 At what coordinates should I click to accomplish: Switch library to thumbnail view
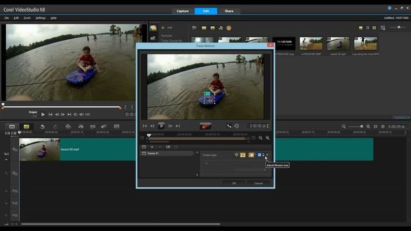(x=374, y=28)
